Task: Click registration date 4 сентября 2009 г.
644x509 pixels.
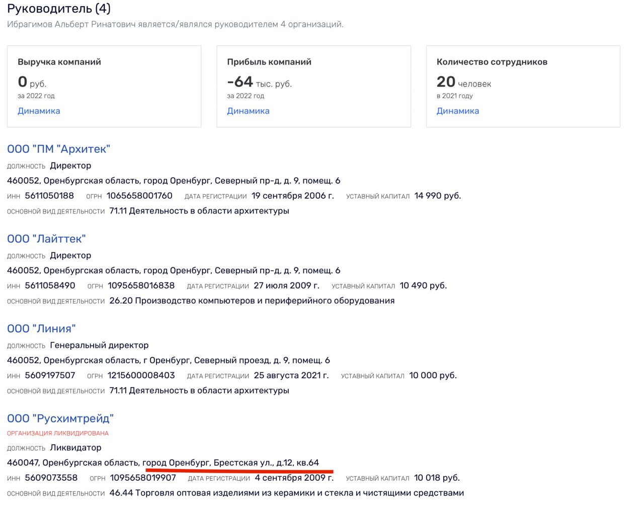Action: (294, 478)
